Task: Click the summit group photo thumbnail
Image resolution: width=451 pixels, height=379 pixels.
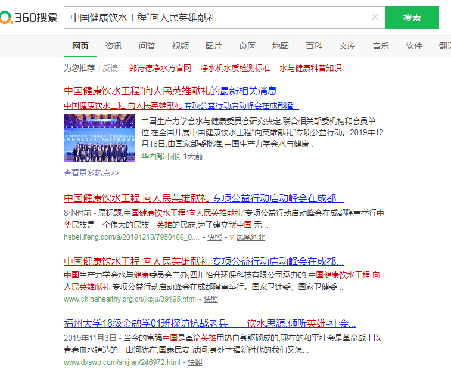Action: click(99, 138)
